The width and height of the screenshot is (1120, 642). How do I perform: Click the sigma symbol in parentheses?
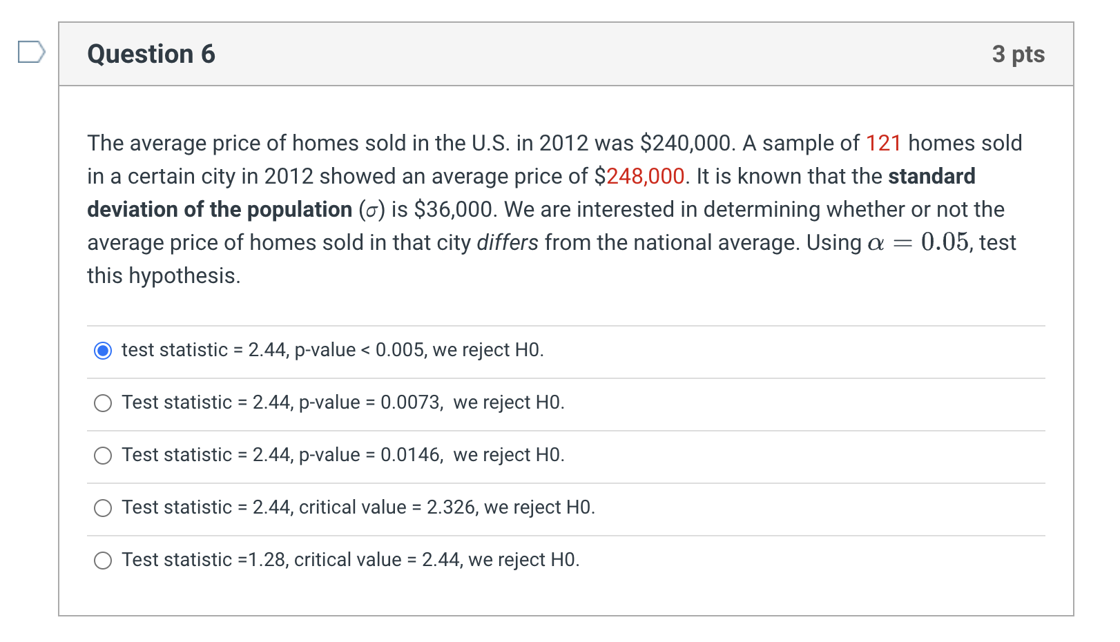coord(371,210)
